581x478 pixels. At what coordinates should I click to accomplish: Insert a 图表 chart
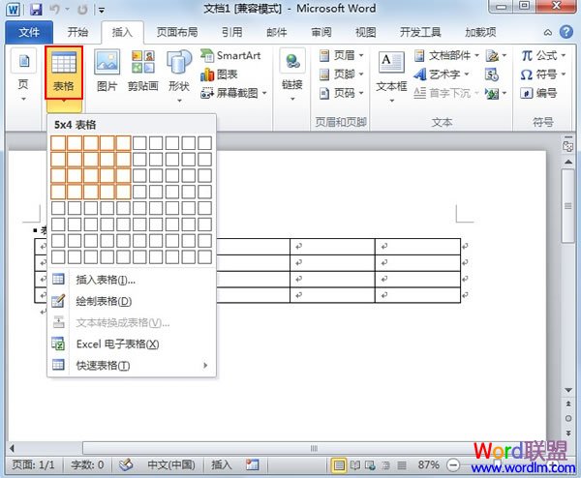(219, 75)
